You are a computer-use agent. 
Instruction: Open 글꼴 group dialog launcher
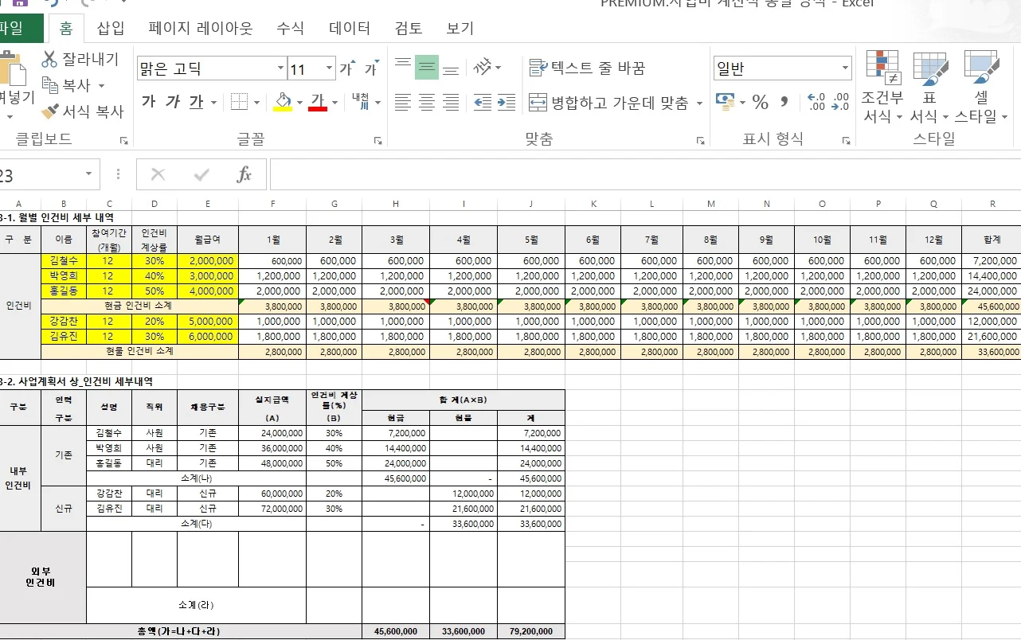377,140
